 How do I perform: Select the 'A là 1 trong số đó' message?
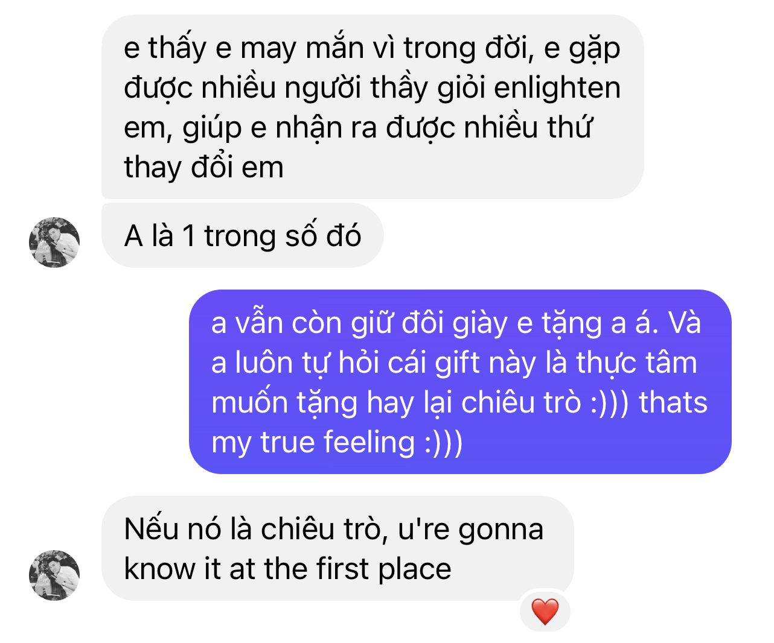pos(242,235)
